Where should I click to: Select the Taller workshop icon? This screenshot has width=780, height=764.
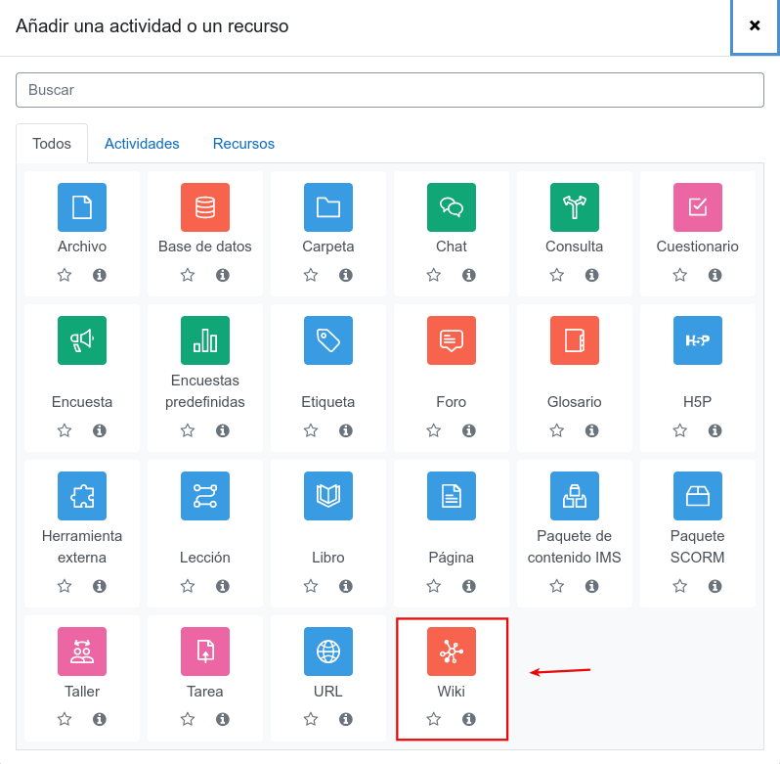pos(82,652)
